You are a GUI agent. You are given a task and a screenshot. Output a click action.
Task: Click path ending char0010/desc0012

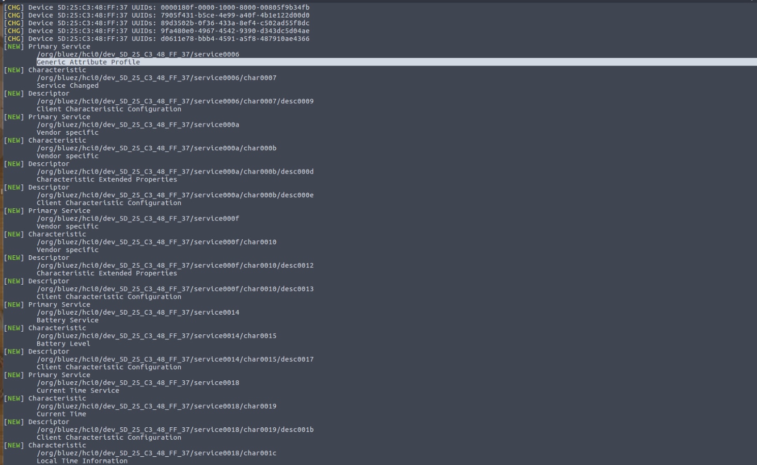click(x=175, y=266)
